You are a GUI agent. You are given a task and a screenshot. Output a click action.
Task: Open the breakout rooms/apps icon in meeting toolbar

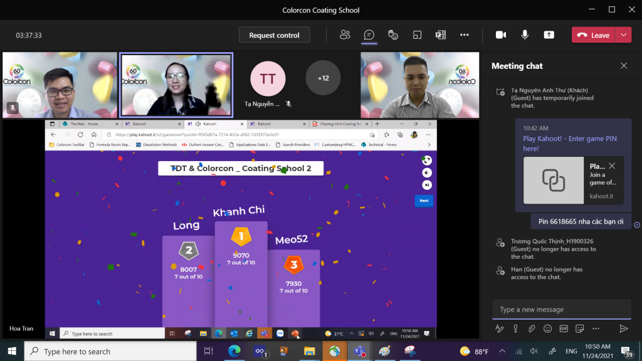[x=441, y=35]
